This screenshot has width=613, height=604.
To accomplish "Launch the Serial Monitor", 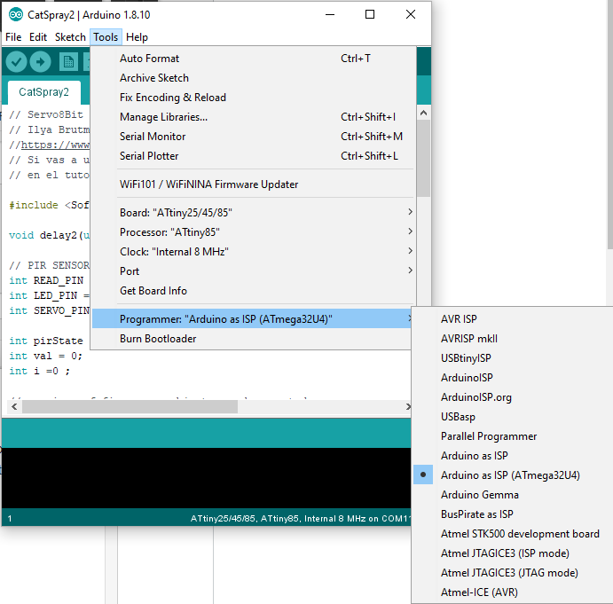I will click(x=253, y=137).
